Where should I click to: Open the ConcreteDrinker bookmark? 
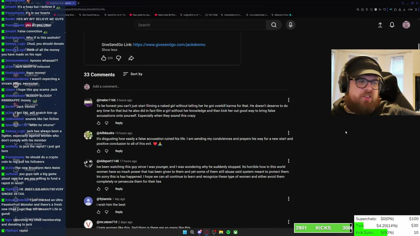257,15
